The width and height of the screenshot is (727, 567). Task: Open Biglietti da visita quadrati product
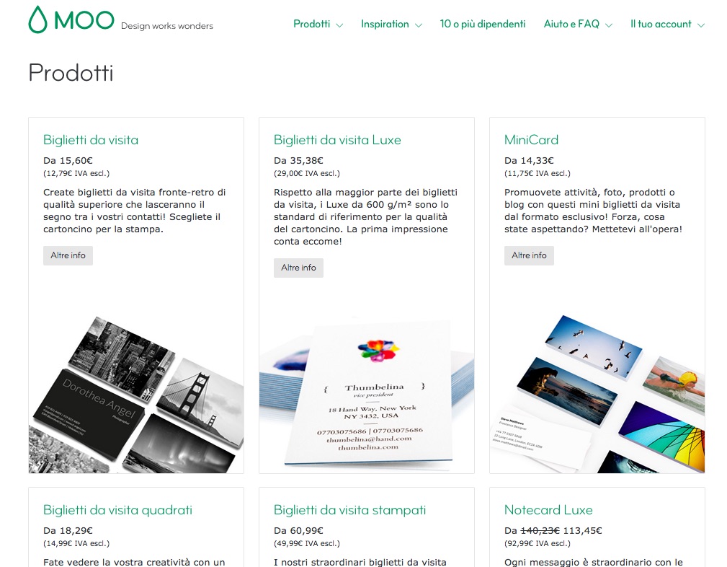117,510
